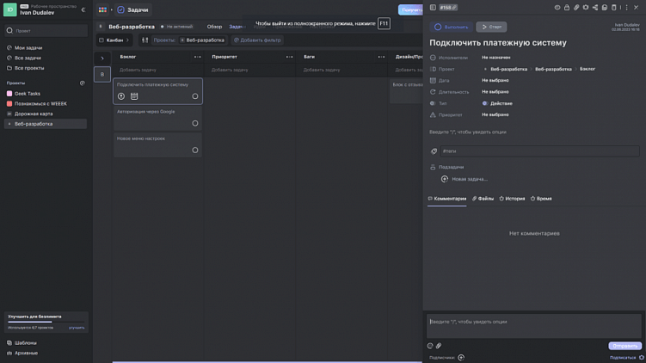Click the #теги input field
The height and width of the screenshot is (363, 646).
pos(539,151)
